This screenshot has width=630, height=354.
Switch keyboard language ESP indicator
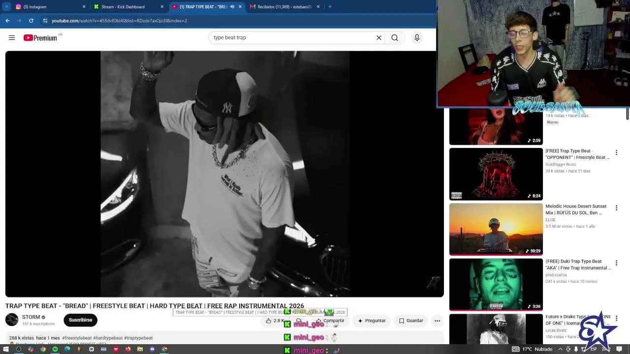tap(594, 349)
